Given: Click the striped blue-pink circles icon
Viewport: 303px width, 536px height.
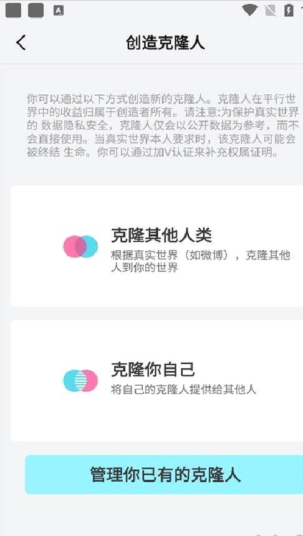Looking at the screenshot, I should coord(80,381).
